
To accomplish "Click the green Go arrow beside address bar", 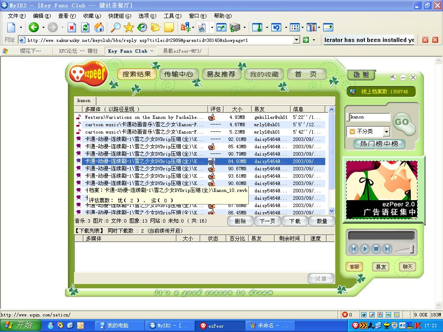I will point(306,40).
